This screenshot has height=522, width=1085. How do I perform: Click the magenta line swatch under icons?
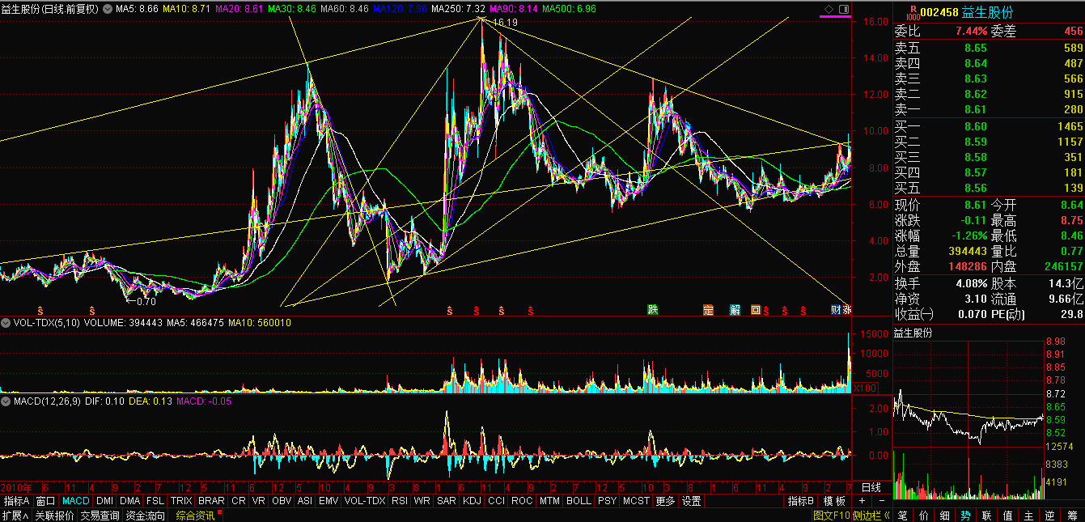(837, 17)
